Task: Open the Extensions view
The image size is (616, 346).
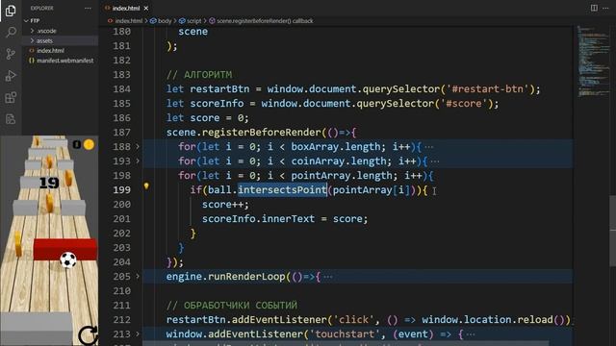Action: [x=11, y=97]
